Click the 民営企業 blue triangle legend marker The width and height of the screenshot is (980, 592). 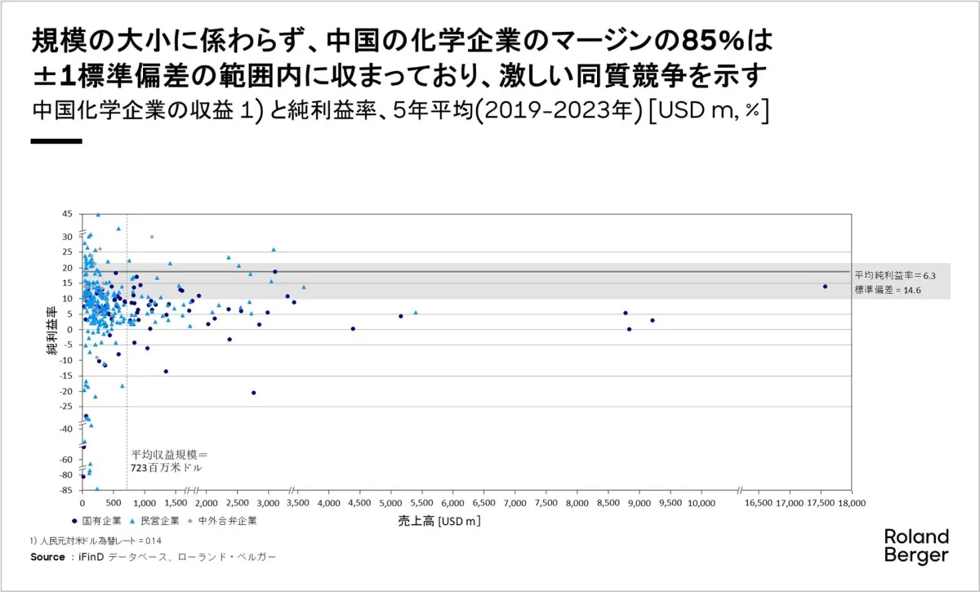click(x=133, y=520)
